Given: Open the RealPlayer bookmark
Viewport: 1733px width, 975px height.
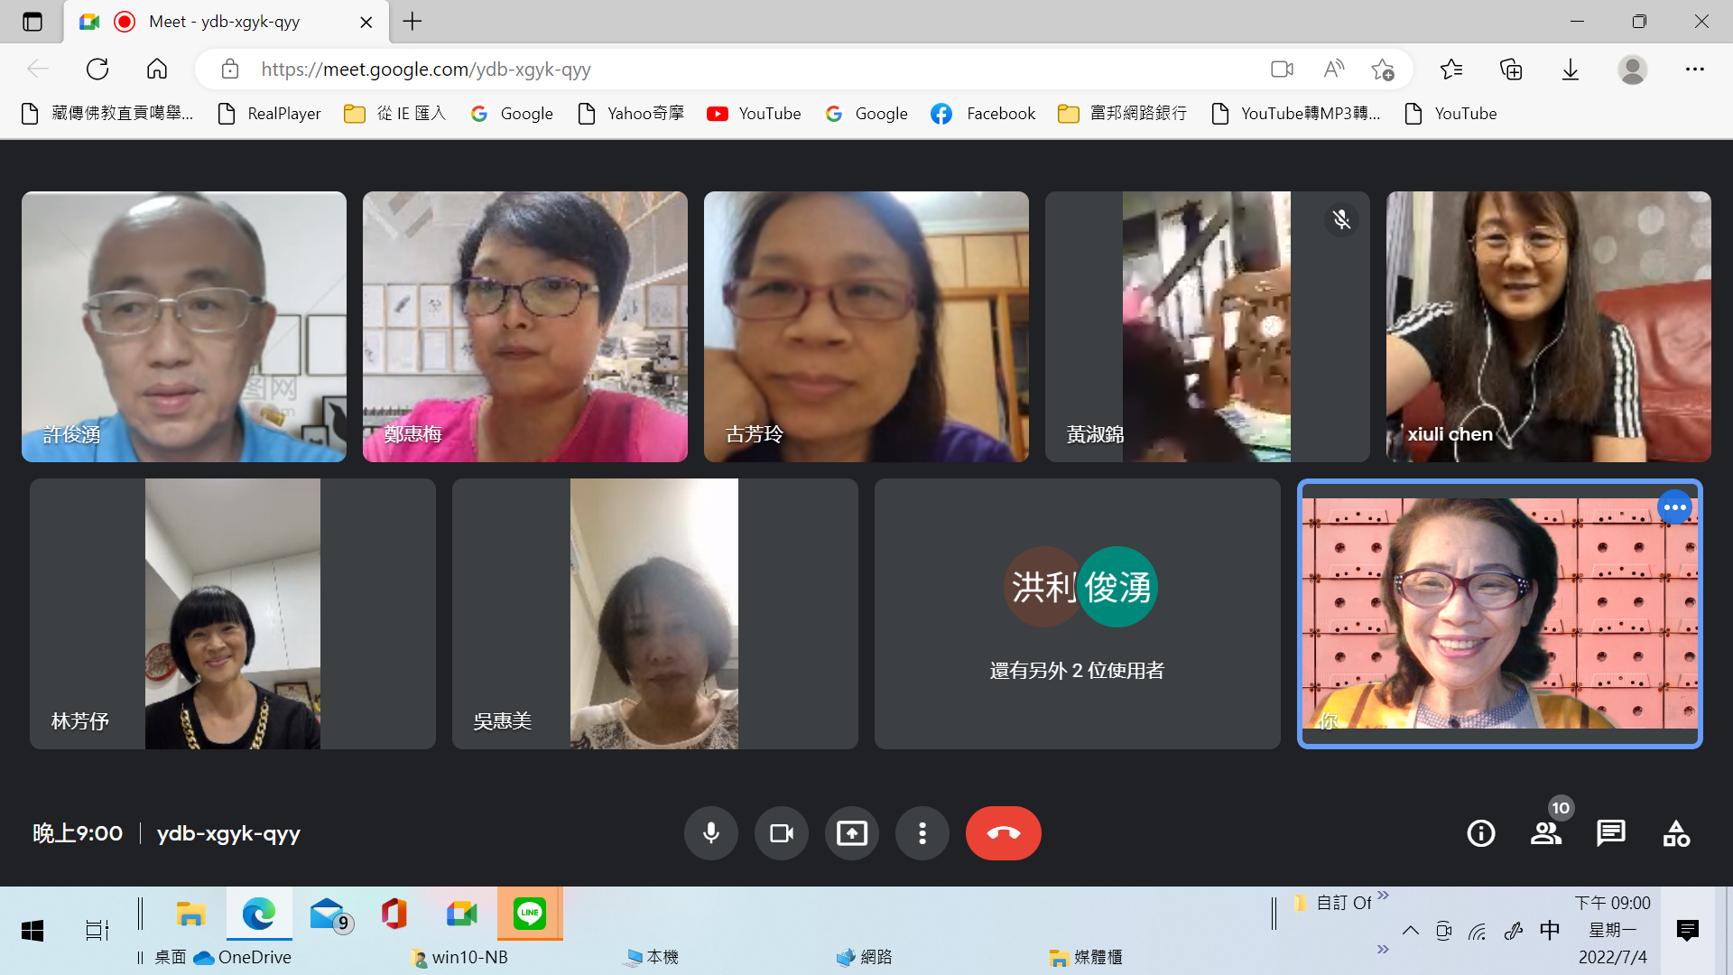Looking at the screenshot, I should 269,114.
